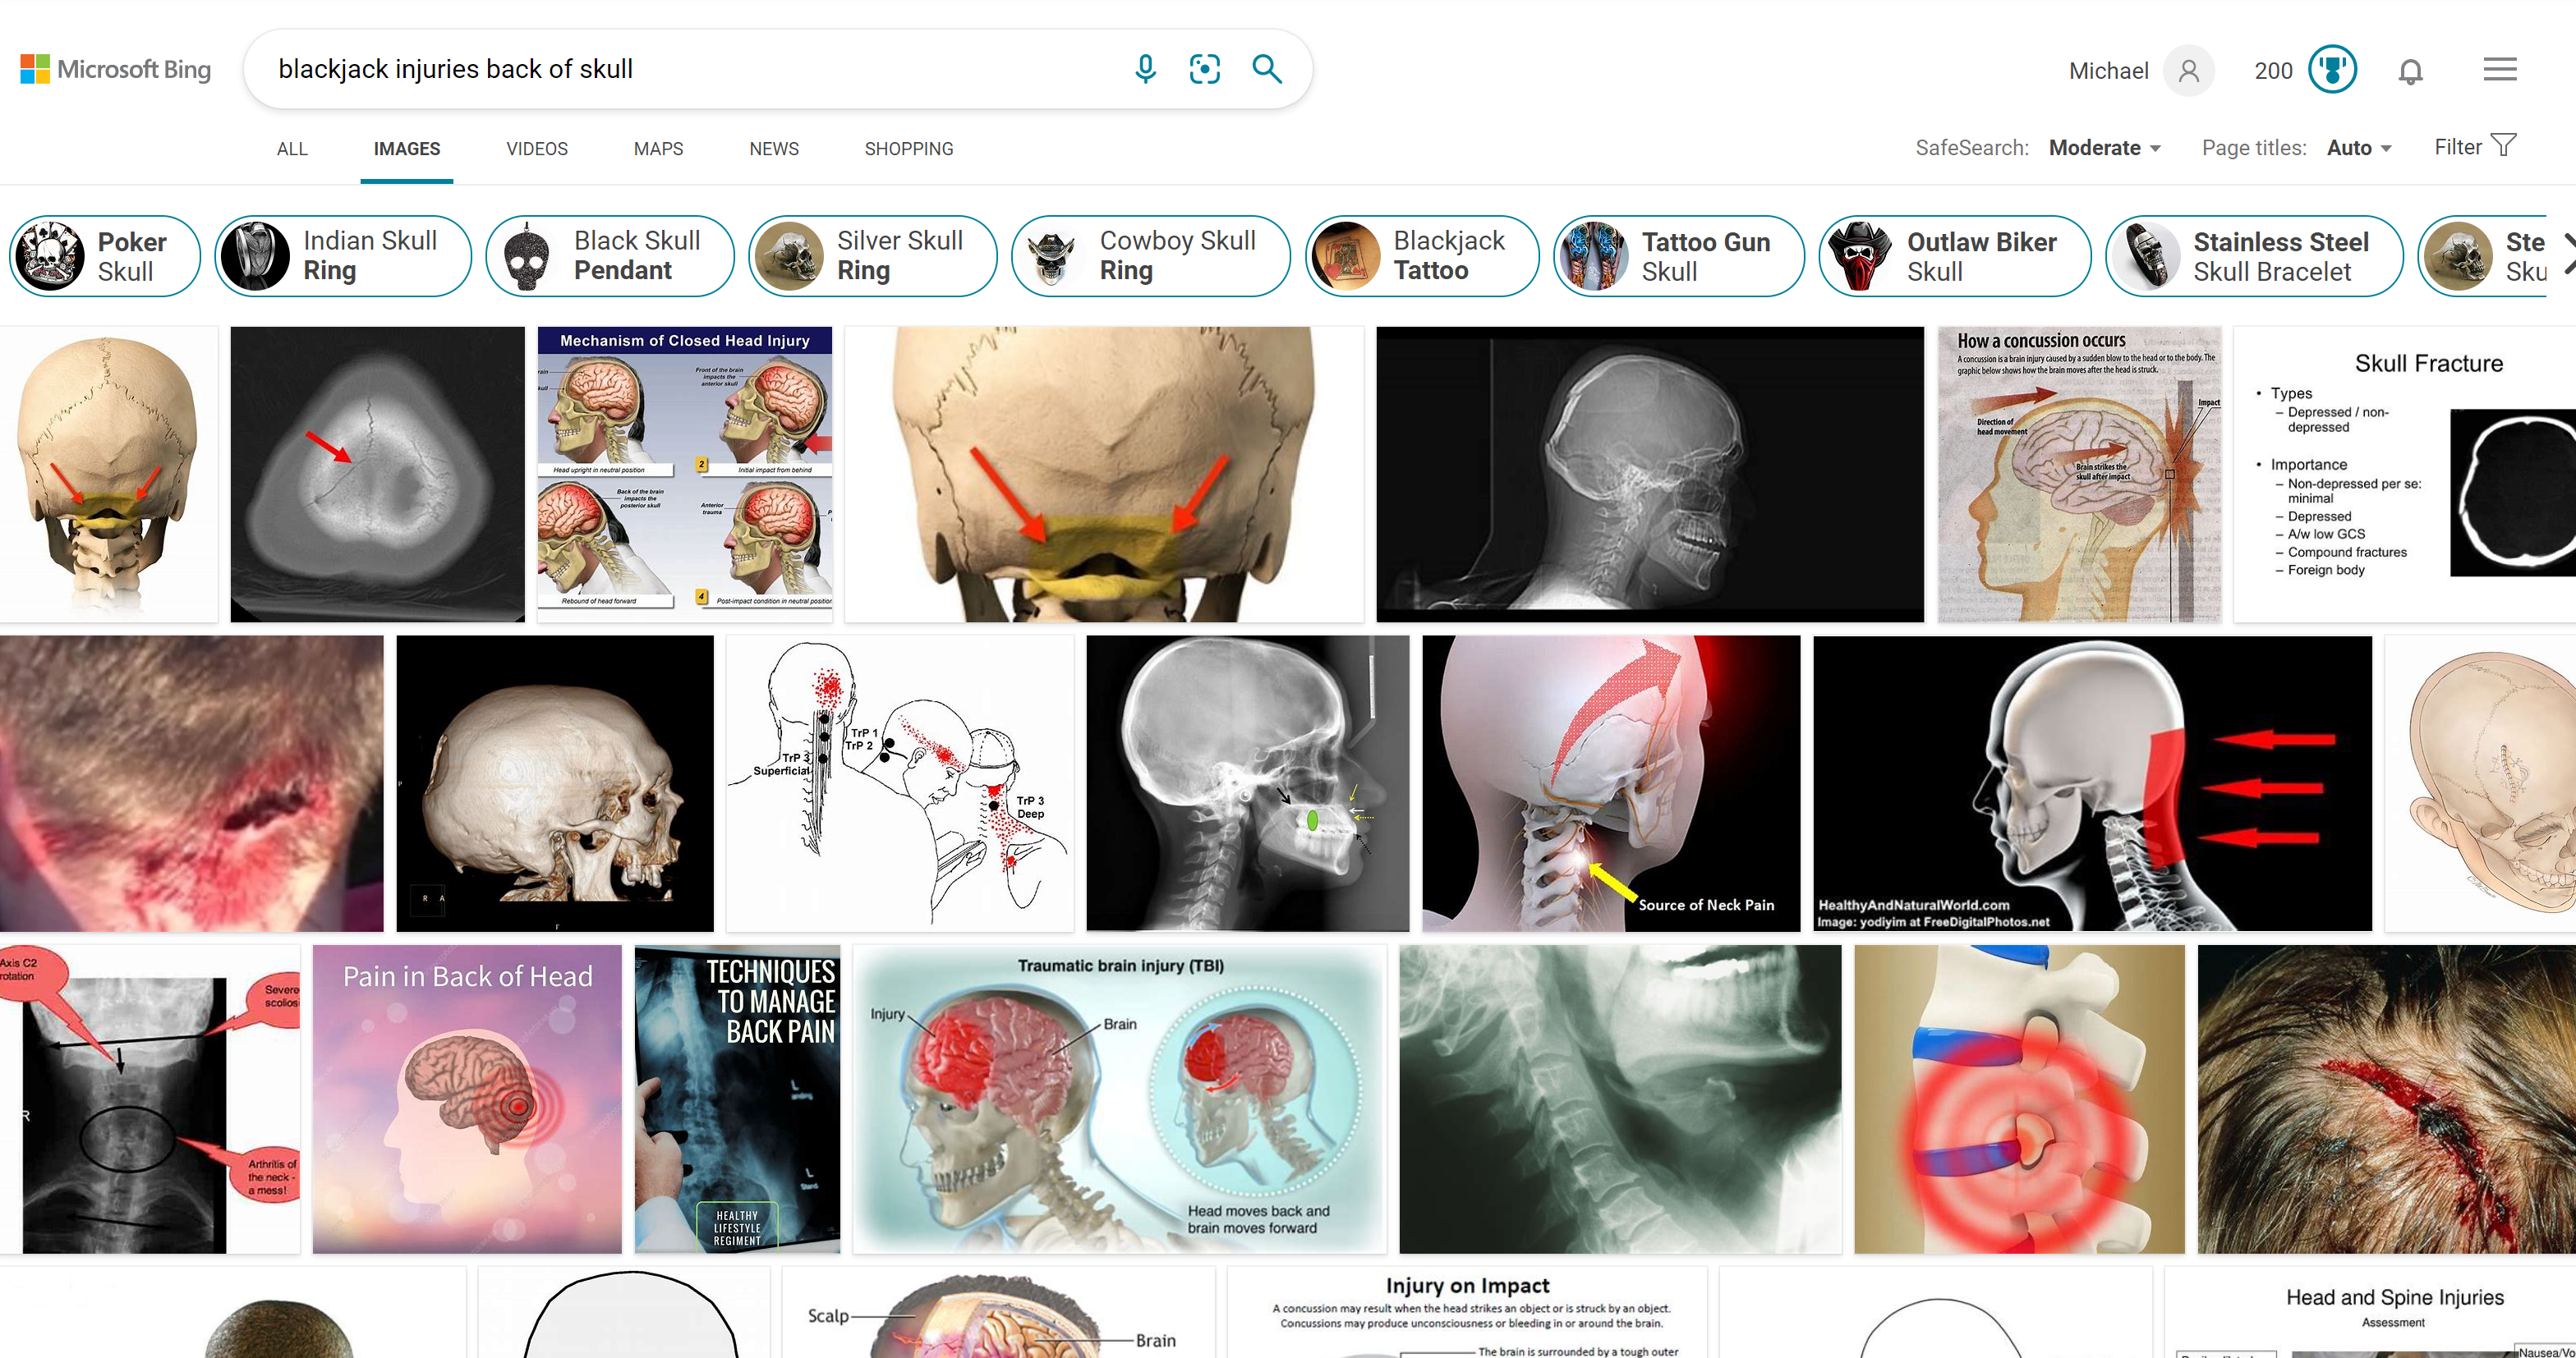Screen dimensions: 2576x1358
Task: Choose the Blackjack Tattoo chip
Action: pos(1421,256)
